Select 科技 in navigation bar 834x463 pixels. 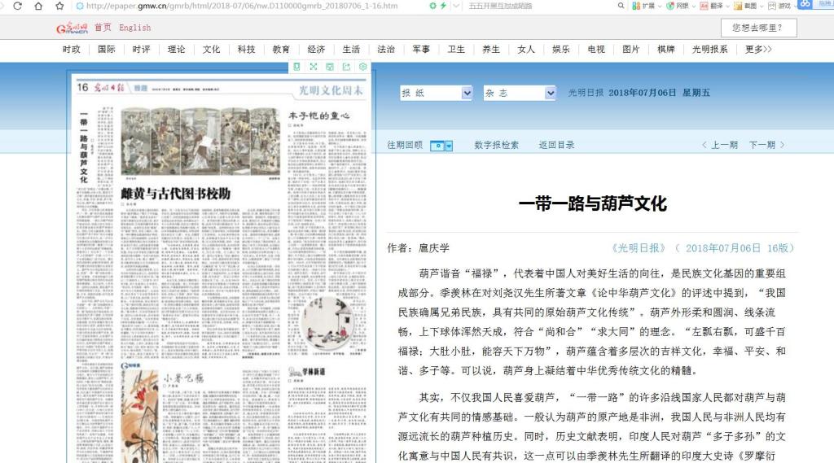pyautogui.click(x=246, y=49)
